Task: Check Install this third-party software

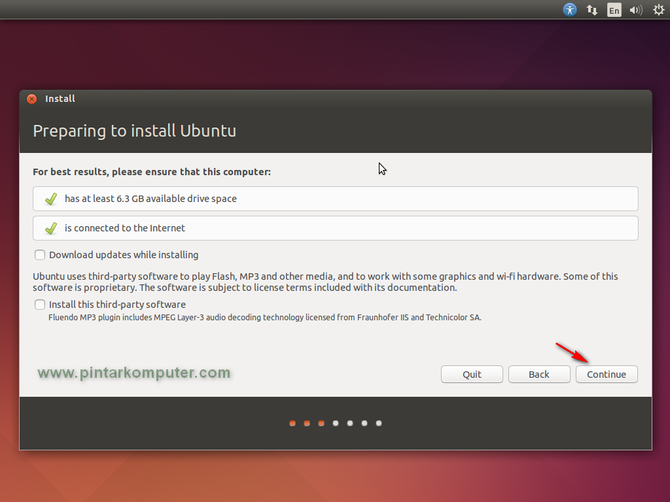Action: click(40, 305)
